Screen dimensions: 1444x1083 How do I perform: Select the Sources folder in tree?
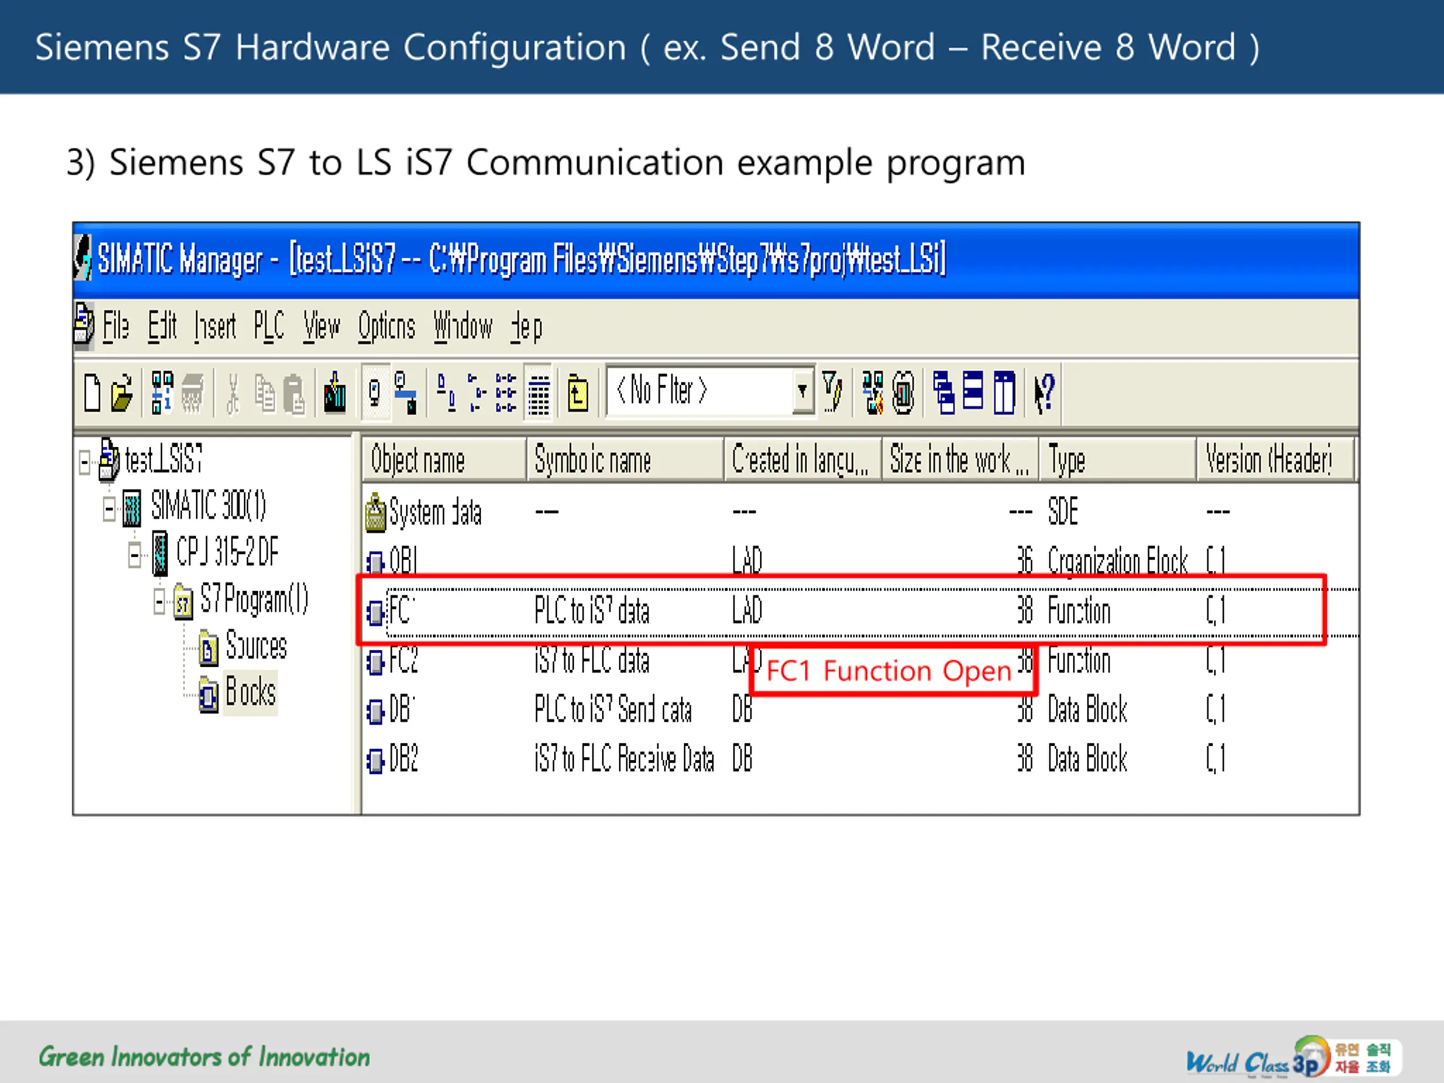click(256, 646)
